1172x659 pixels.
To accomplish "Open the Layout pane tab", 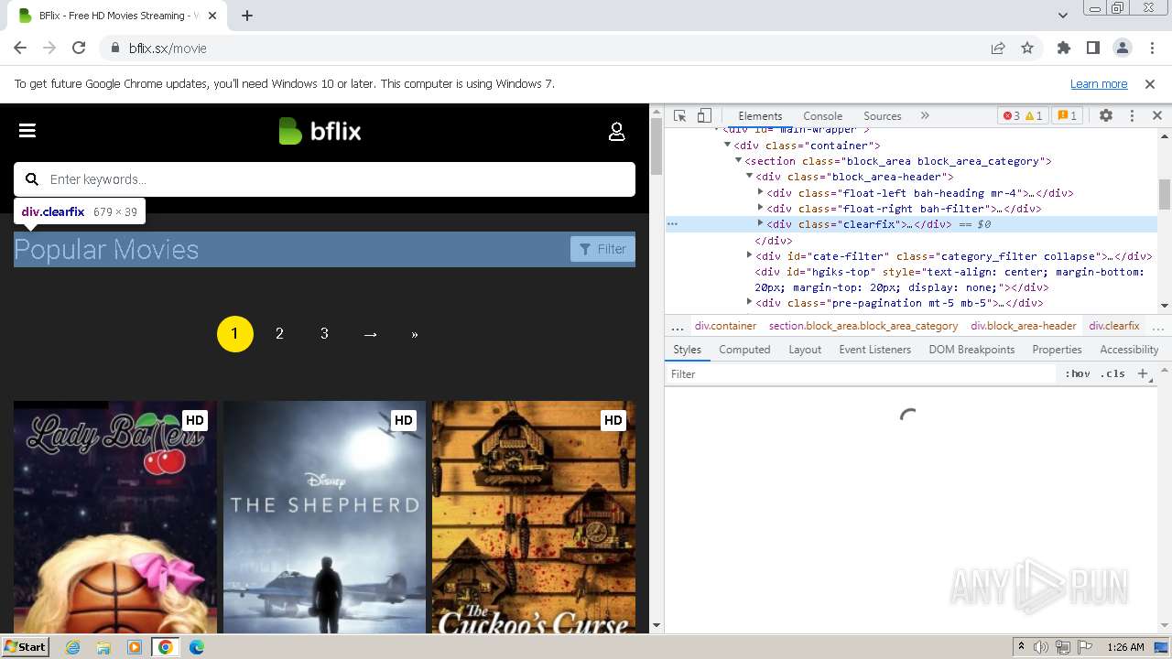I will 805,350.
